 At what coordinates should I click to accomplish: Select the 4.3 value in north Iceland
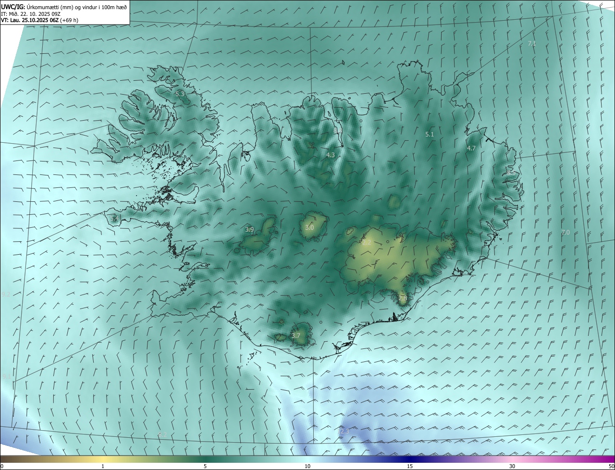pos(331,155)
